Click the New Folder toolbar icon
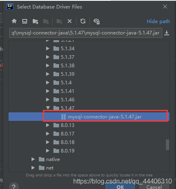The image size is (176, 189). click(x=59, y=21)
